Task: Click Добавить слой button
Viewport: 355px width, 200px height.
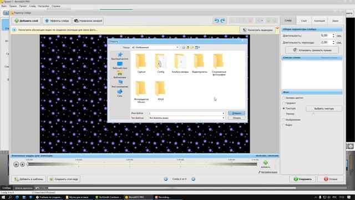Action: 26,21
